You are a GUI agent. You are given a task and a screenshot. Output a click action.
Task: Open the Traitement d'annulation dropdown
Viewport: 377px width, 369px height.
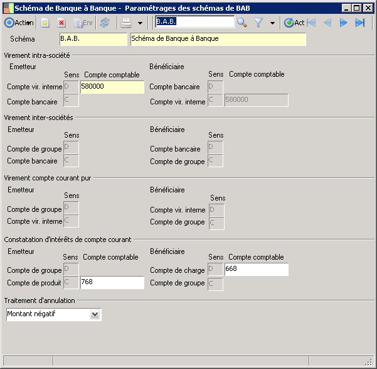click(95, 314)
